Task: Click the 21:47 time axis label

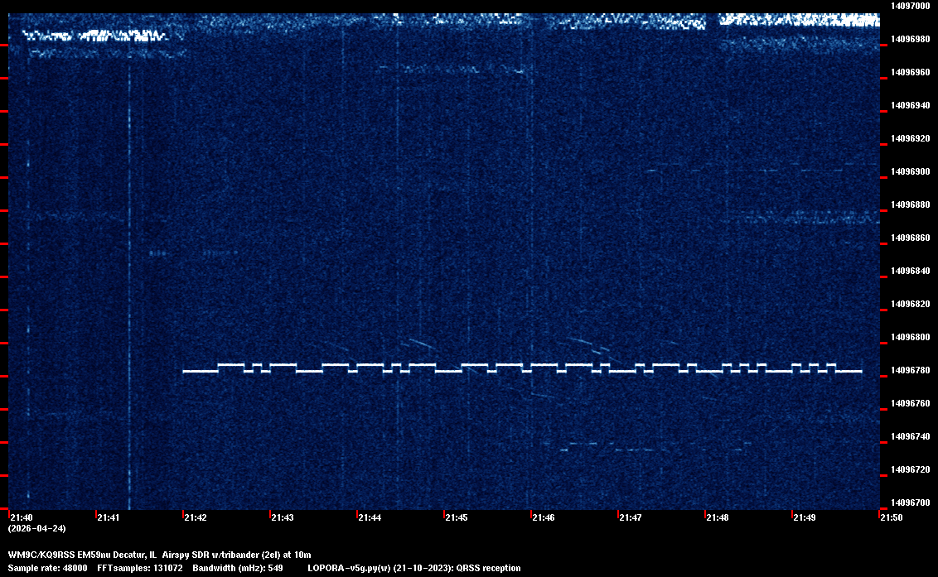Action: [x=631, y=518]
